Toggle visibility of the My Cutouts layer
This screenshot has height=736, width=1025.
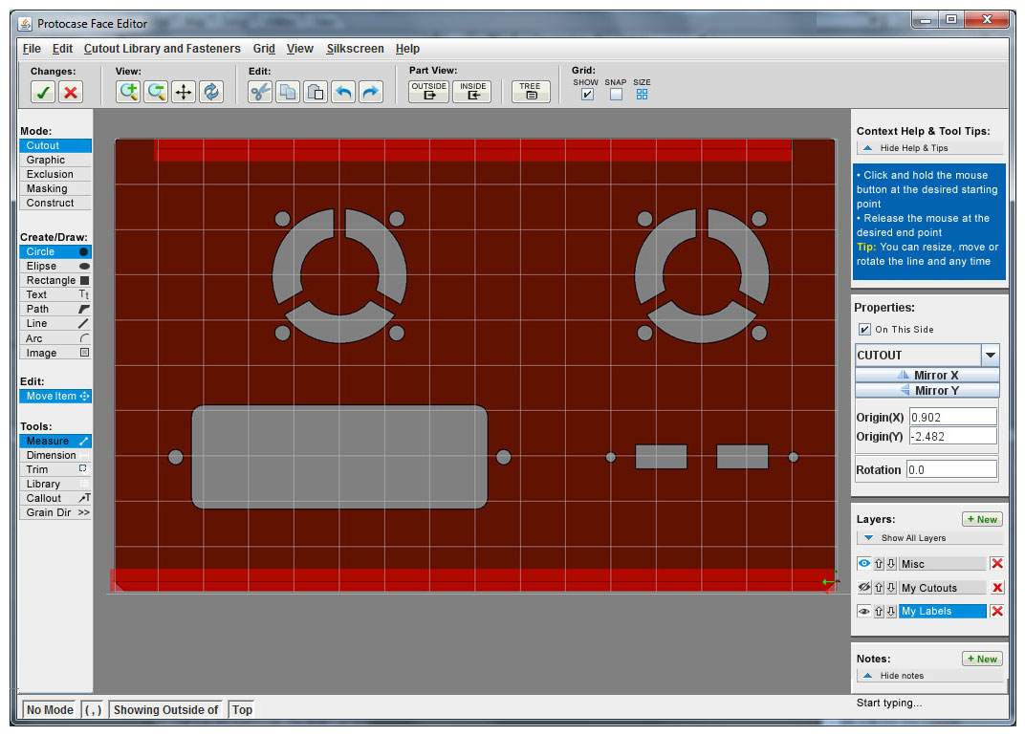863,587
